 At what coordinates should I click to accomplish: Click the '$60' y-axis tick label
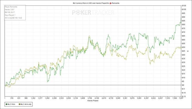coord(184,40)
